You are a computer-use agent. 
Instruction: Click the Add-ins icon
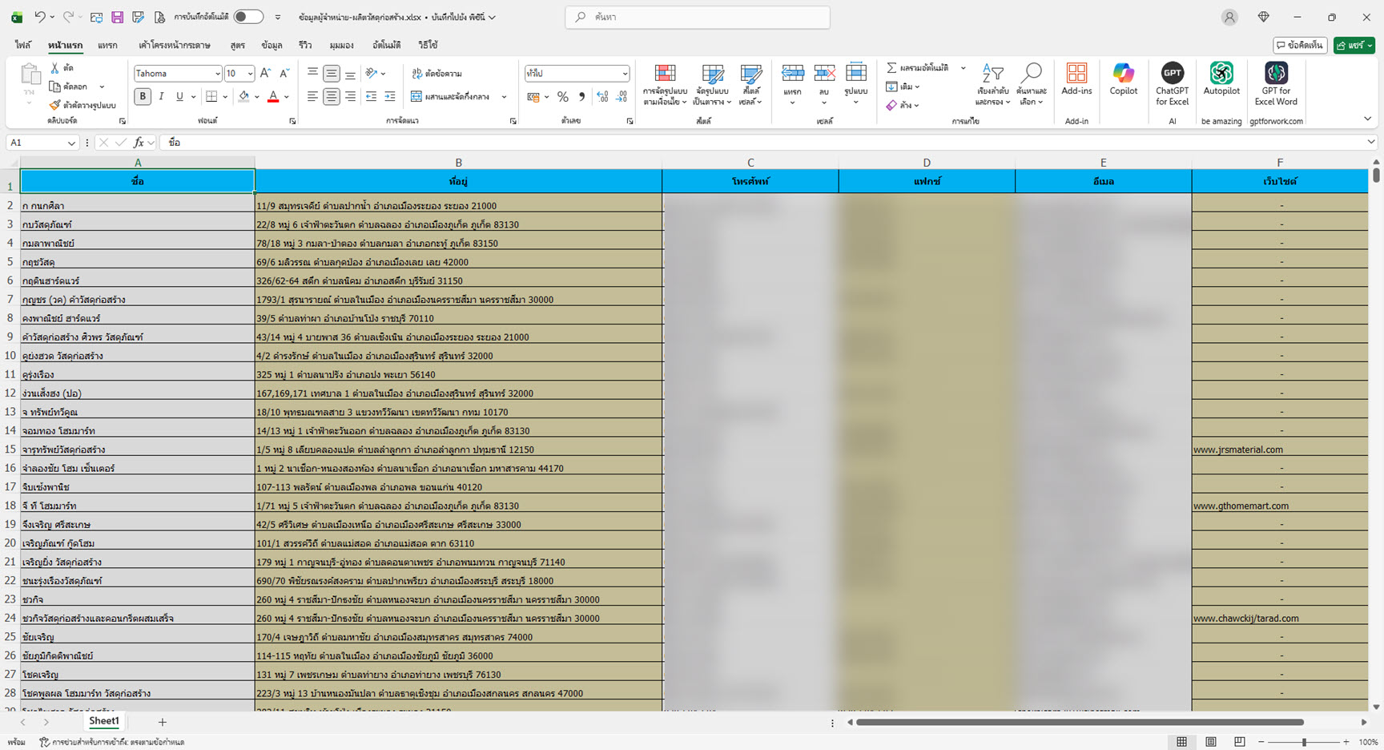[x=1076, y=75]
